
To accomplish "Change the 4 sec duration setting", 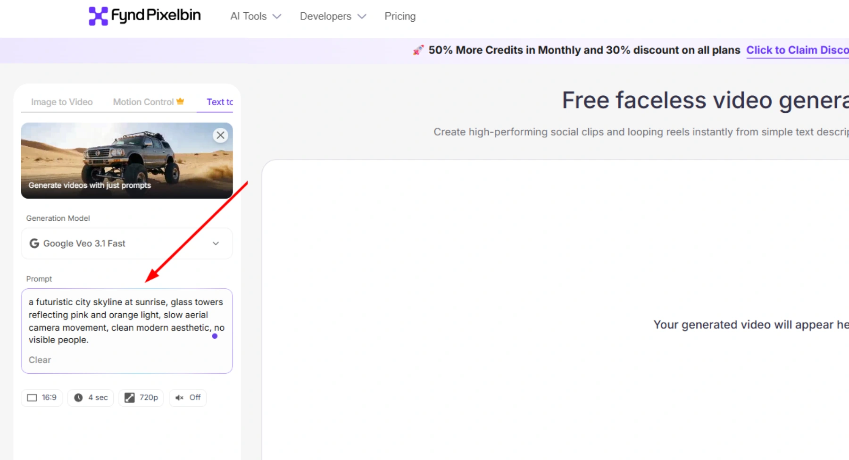I will pyautogui.click(x=91, y=398).
